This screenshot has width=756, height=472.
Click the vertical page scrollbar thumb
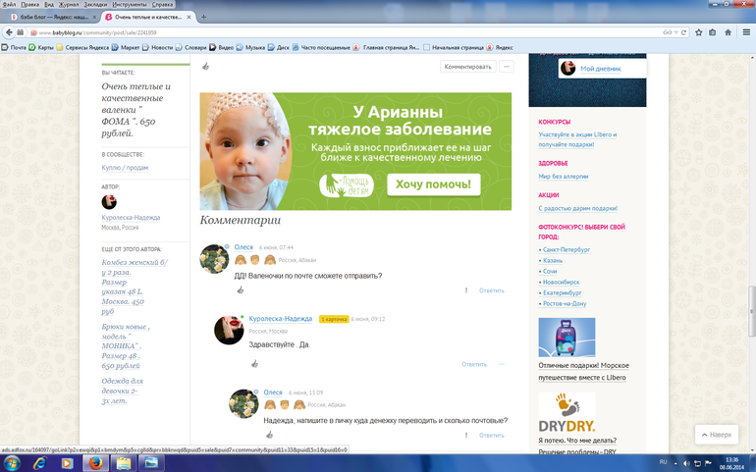pos(751,311)
